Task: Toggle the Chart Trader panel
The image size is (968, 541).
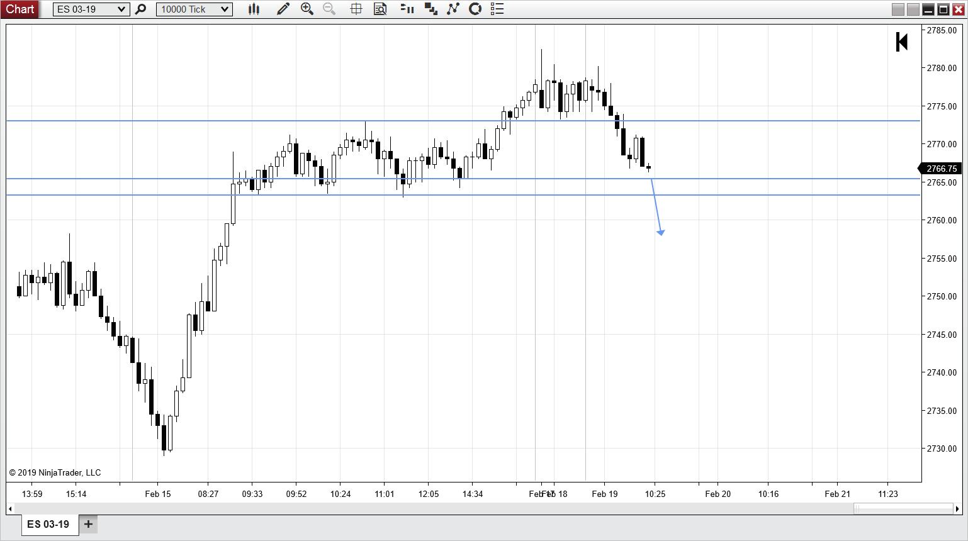Action: pos(407,9)
